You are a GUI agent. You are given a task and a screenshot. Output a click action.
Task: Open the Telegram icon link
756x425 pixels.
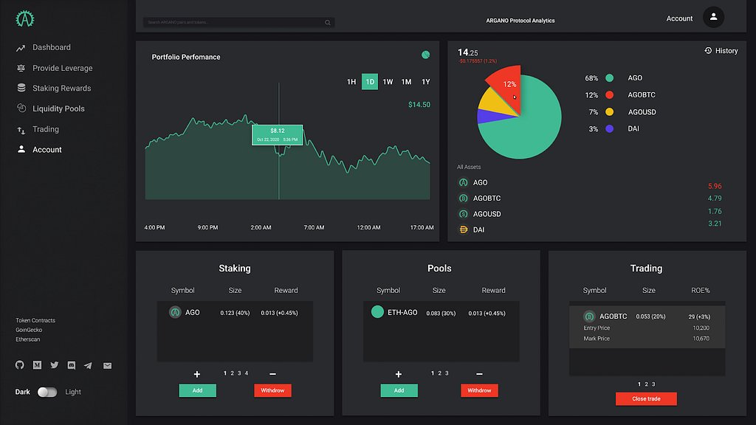[88, 365]
